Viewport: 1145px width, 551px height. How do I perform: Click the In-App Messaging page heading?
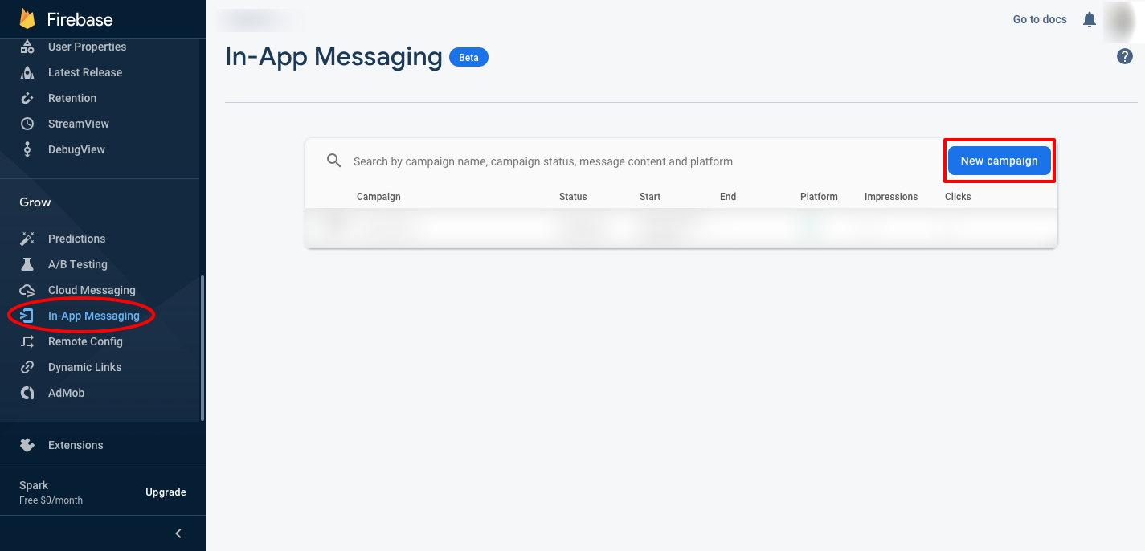[x=333, y=57]
